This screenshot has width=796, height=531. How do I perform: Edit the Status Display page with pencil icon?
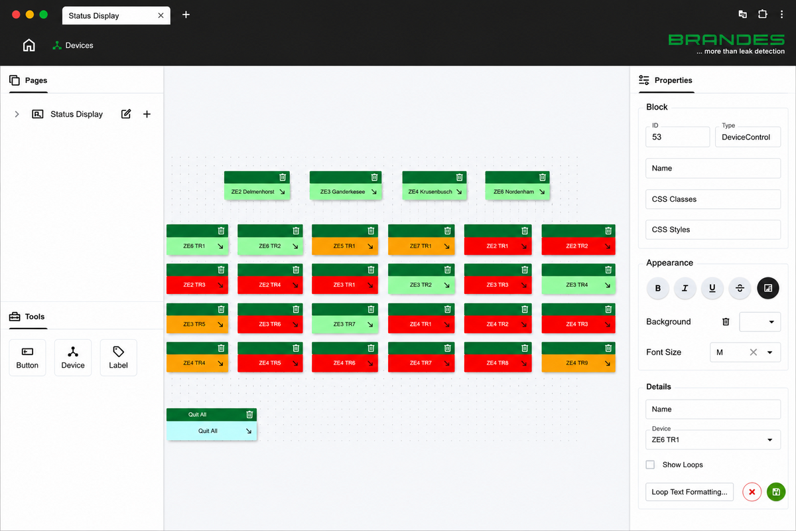126,114
